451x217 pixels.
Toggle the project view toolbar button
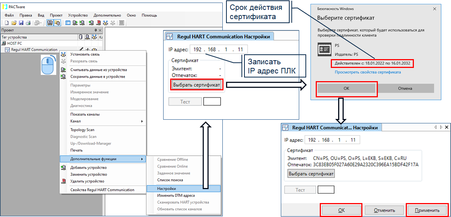tap(50, 23)
